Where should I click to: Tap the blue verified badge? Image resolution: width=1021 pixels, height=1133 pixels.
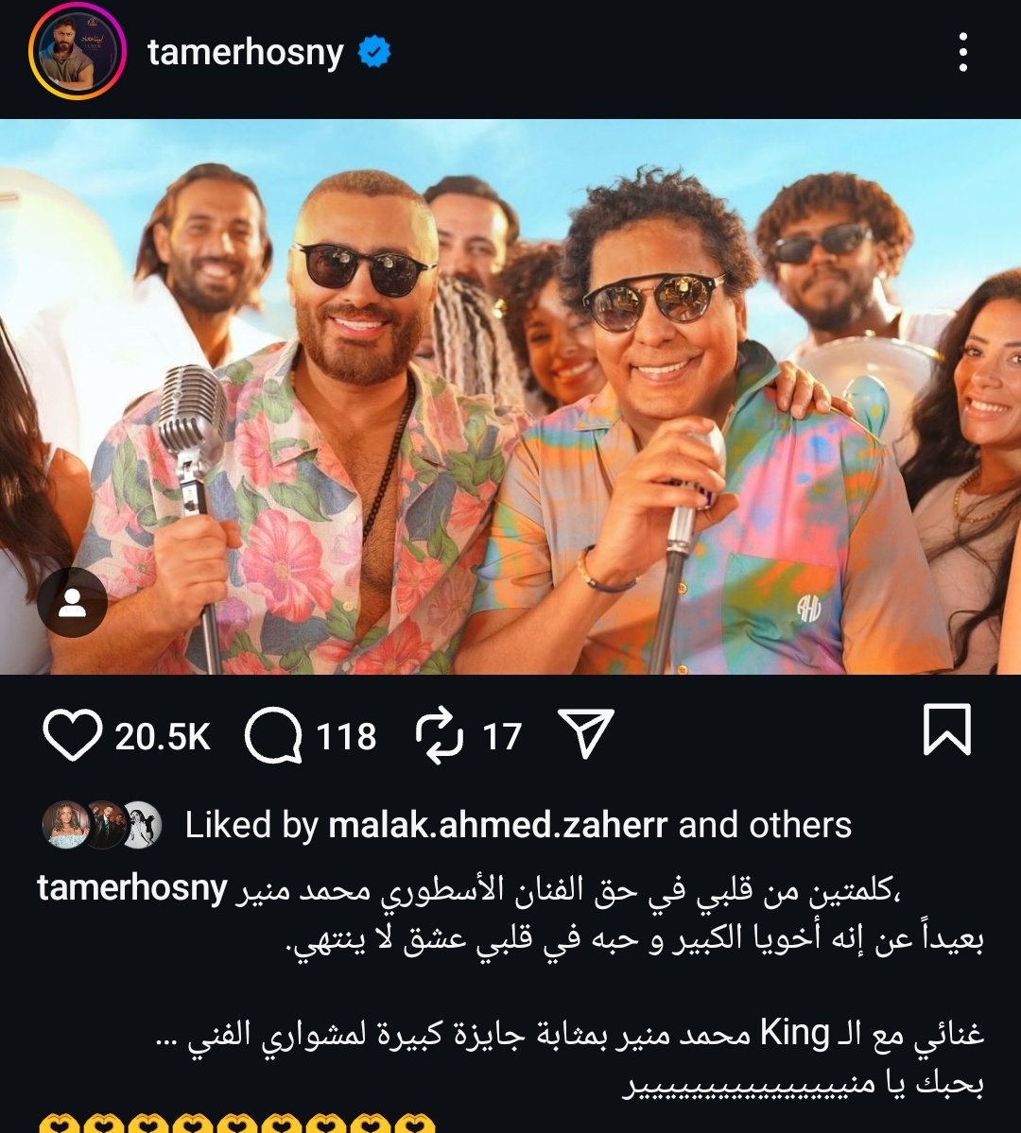click(x=374, y=53)
